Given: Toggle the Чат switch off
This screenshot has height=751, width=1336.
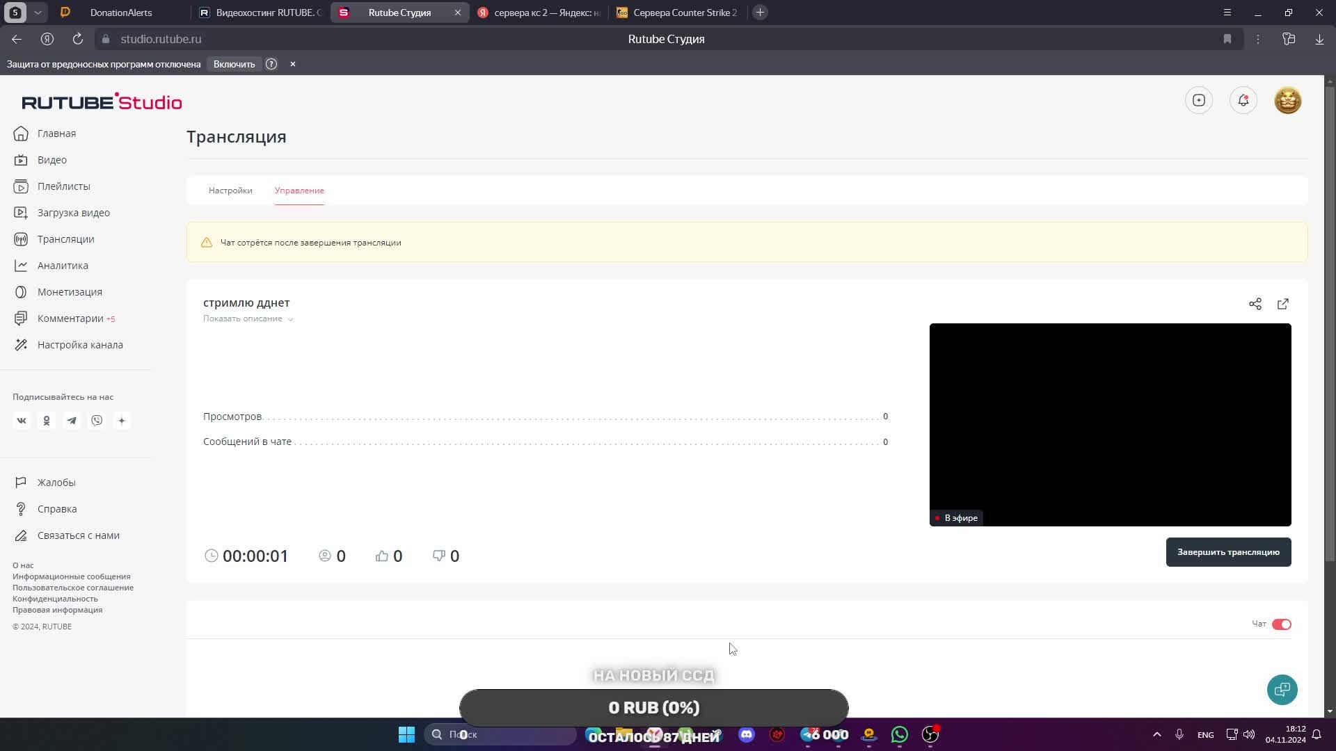Looking at the screenshot, I should point(1282,624).
